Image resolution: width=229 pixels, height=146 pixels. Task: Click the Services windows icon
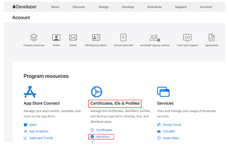(x=163, y=92)
